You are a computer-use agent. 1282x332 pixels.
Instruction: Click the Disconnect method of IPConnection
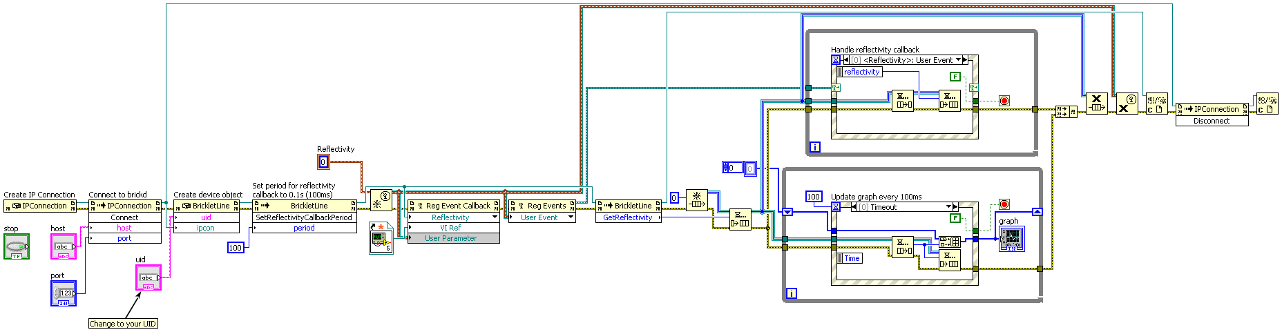[x=1212, y=121]
